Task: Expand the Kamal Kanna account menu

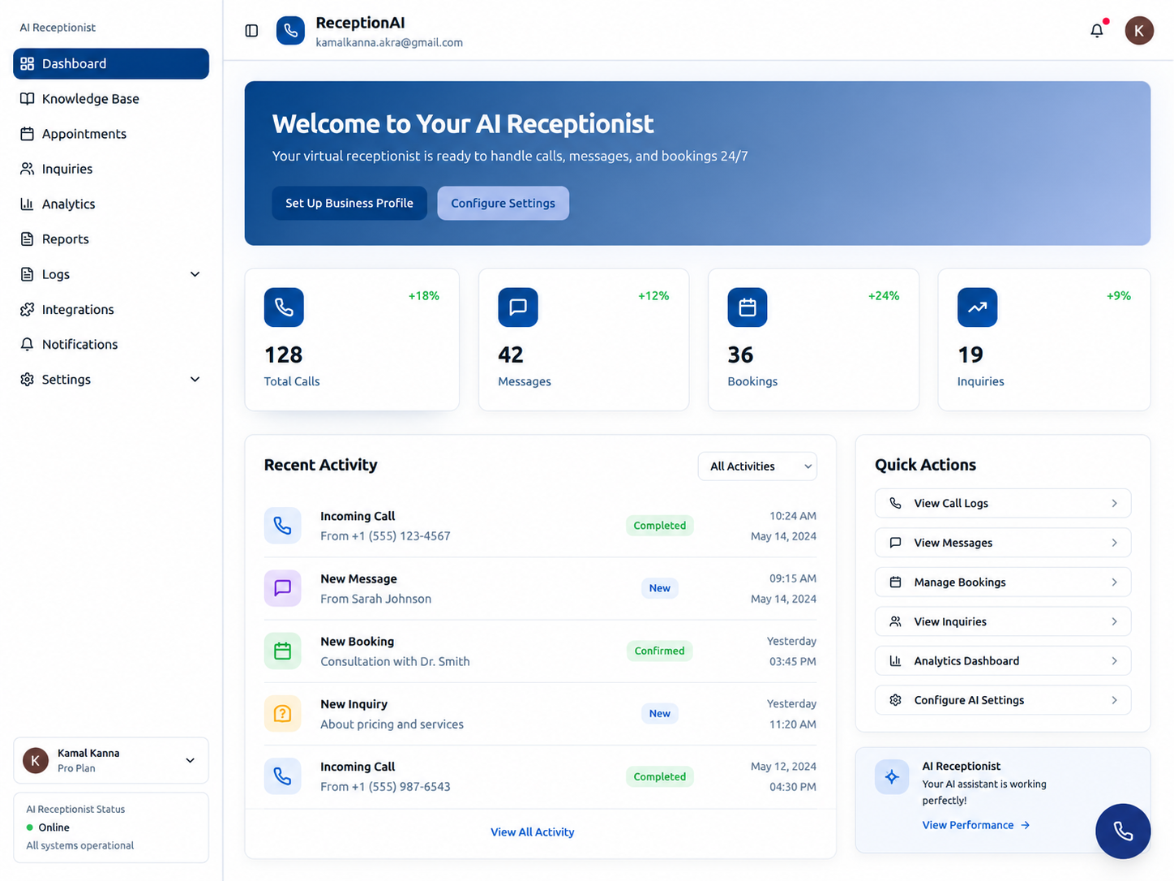Action: (x=111, y=760)
